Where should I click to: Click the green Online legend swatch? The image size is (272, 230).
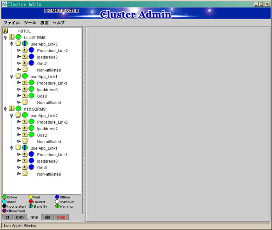[x=4, y=197]
